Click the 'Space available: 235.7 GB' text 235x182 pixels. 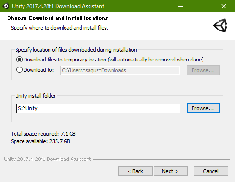point(41,141)
